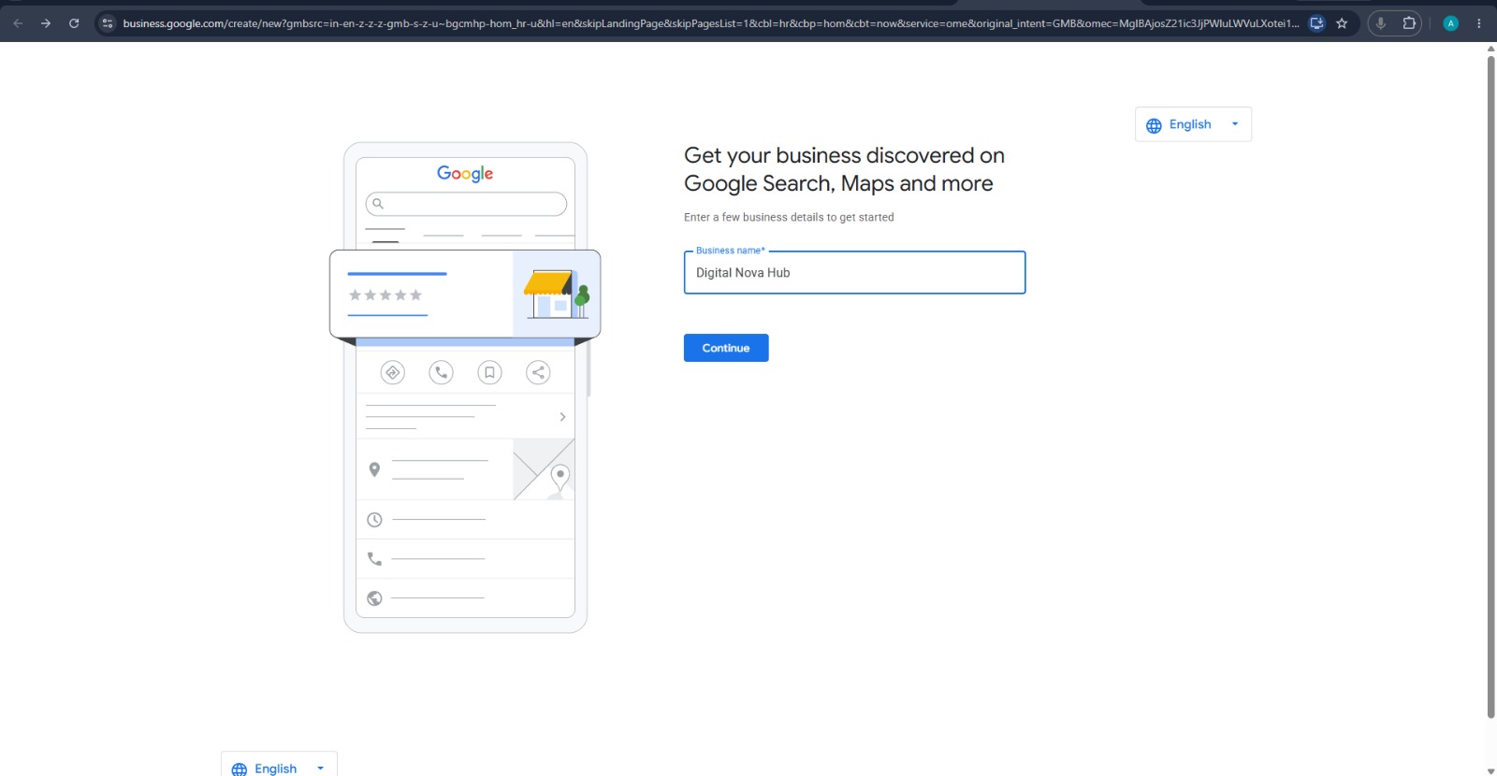
Task: View site information for business.google.com
Action: coord(108,23)
